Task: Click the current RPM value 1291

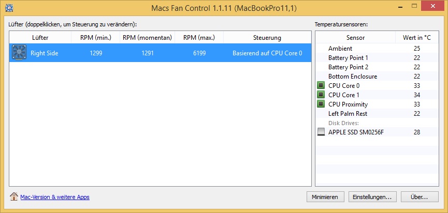Action: click(148, 53)
